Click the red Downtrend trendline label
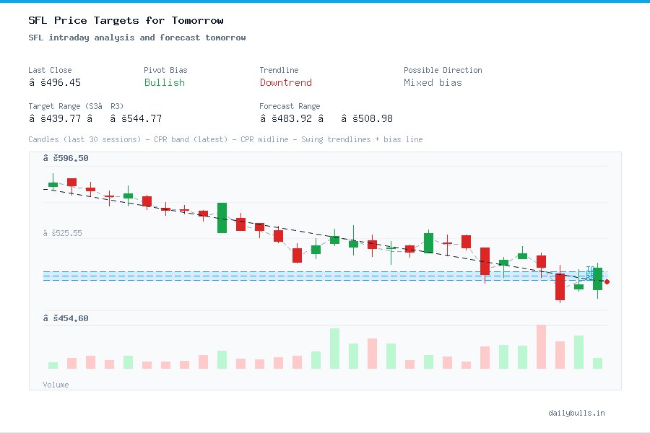 tap(286, 83)
